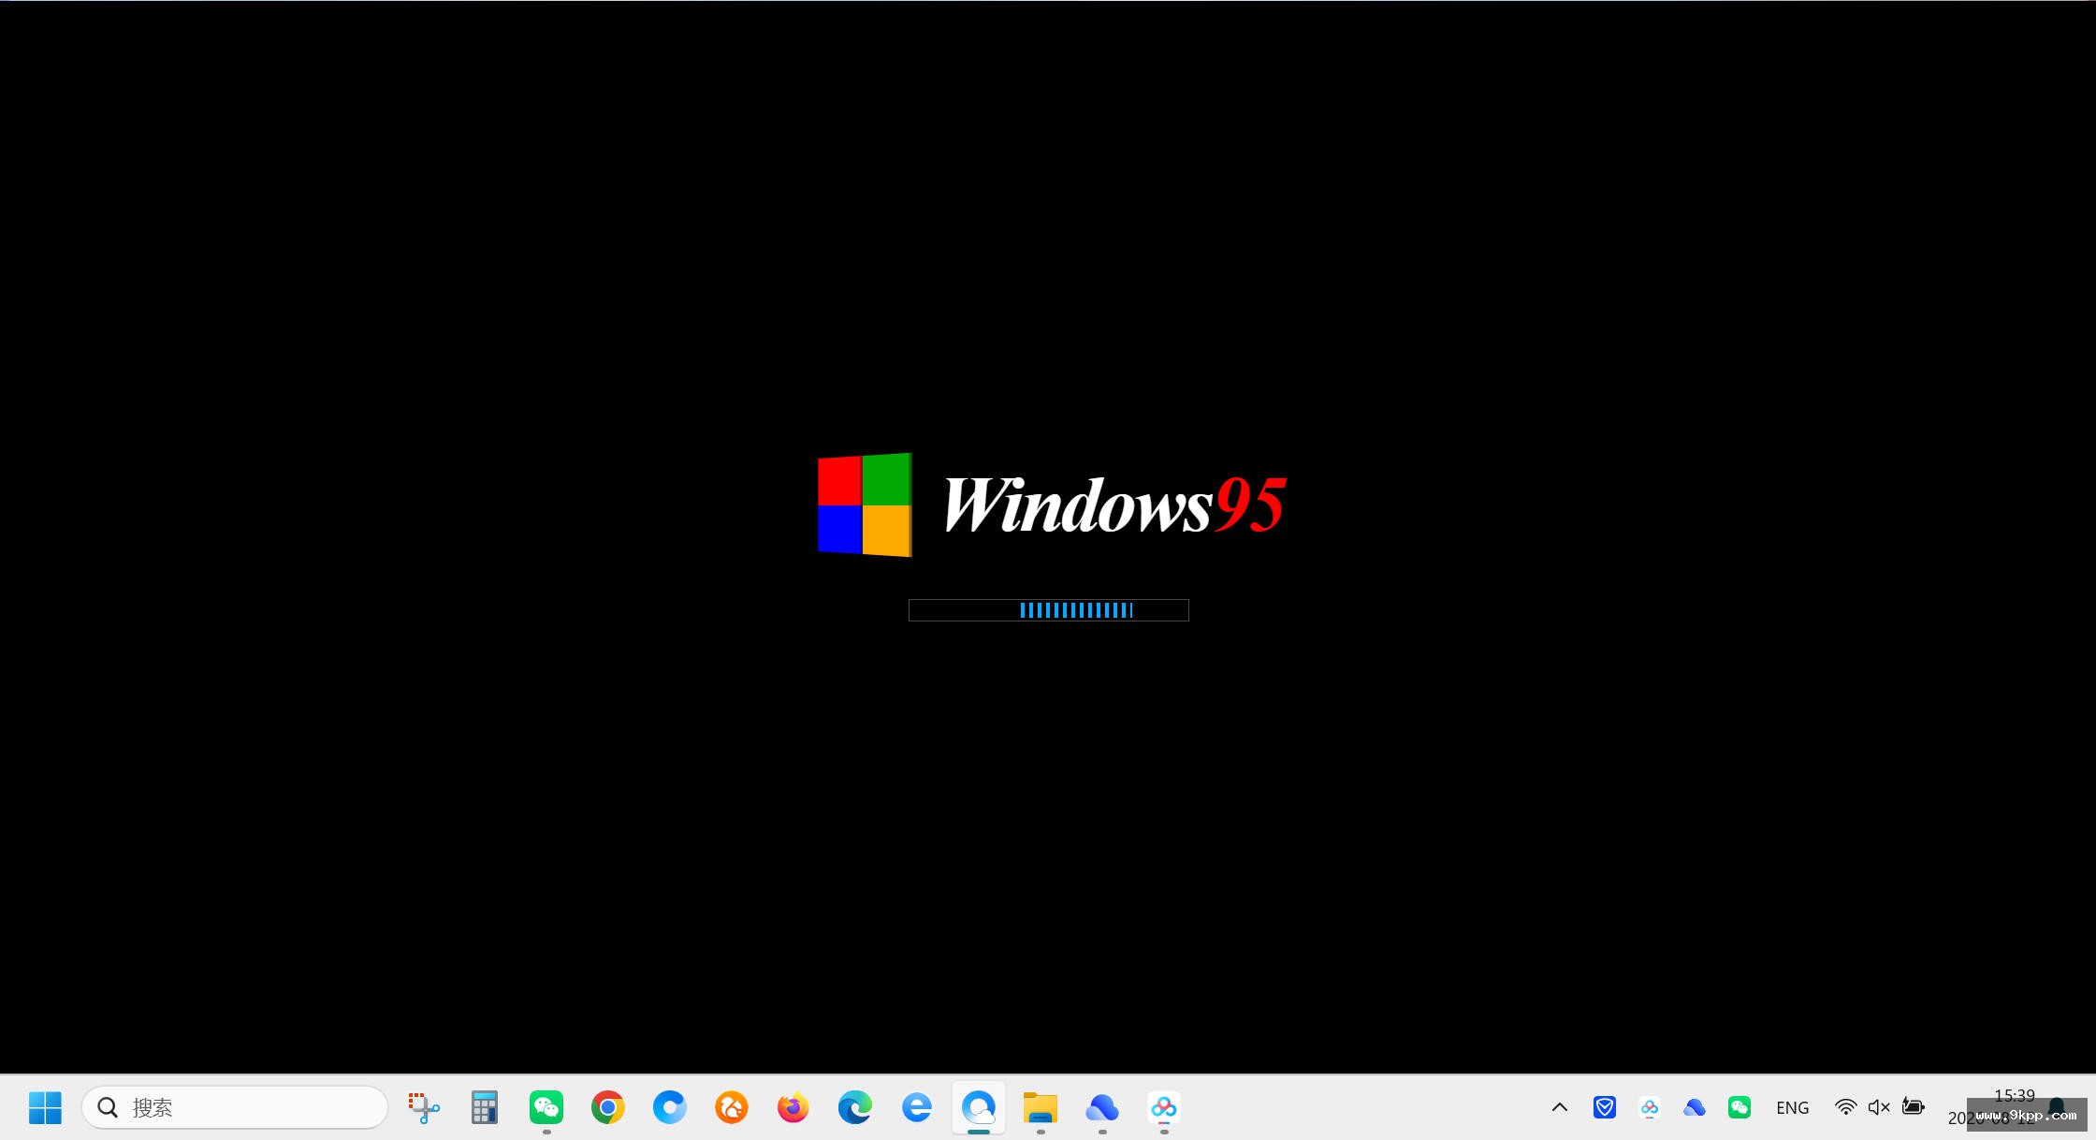2096x1140 pixels.
Task: Click Baidu Netdisk tray icon
Action: [1650, 1107]
